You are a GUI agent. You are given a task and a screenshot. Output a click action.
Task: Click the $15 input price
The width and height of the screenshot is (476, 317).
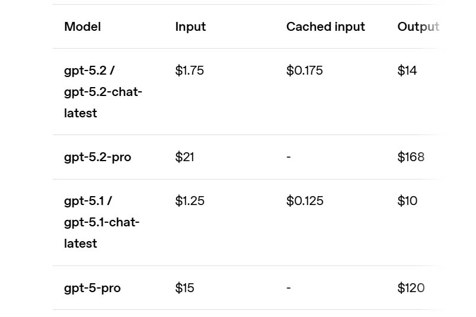184,288
